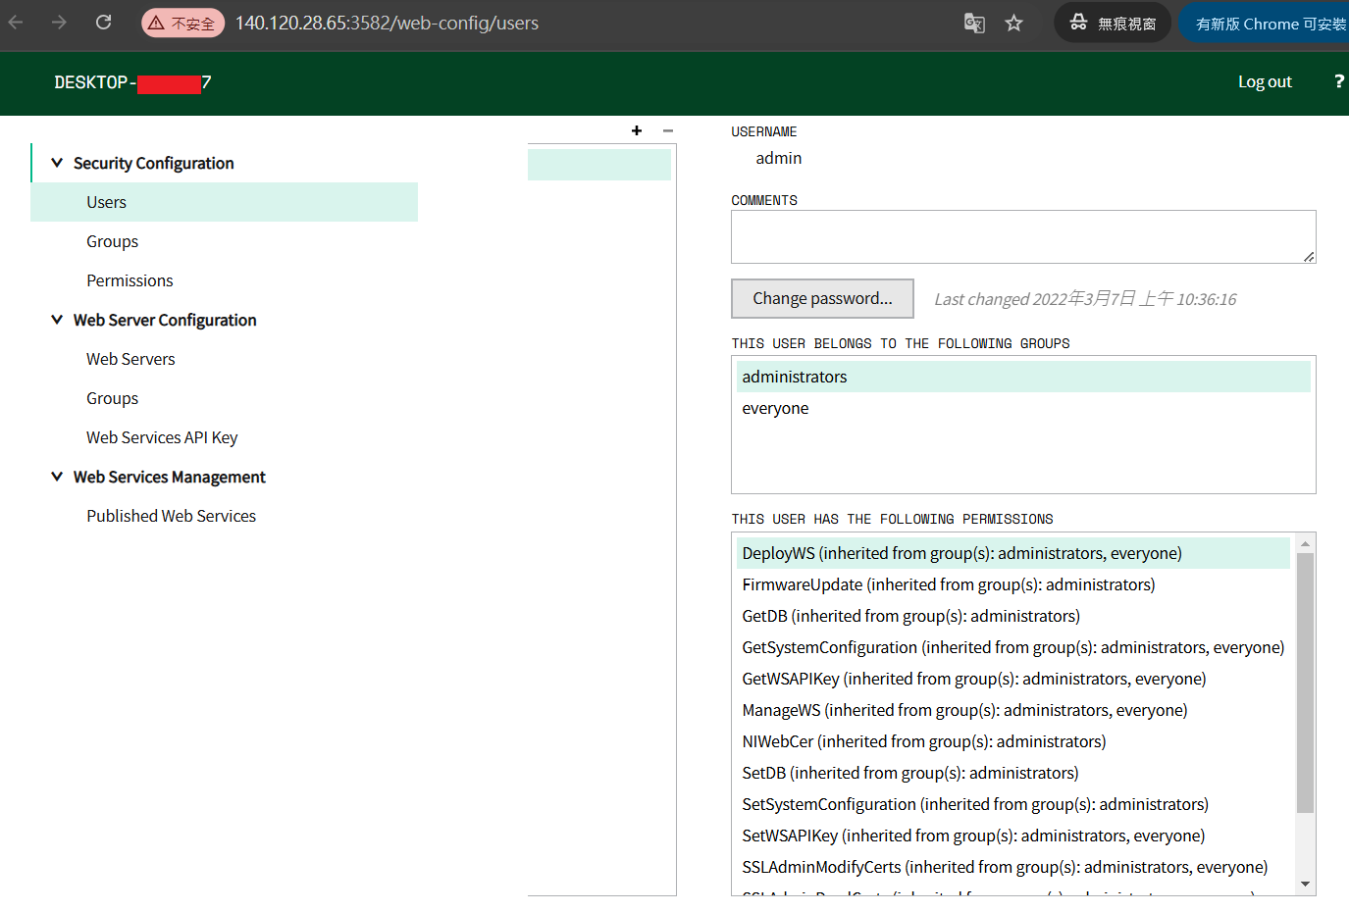Select administrators group entry
Screen dimensions: 1349x912
1023,377
